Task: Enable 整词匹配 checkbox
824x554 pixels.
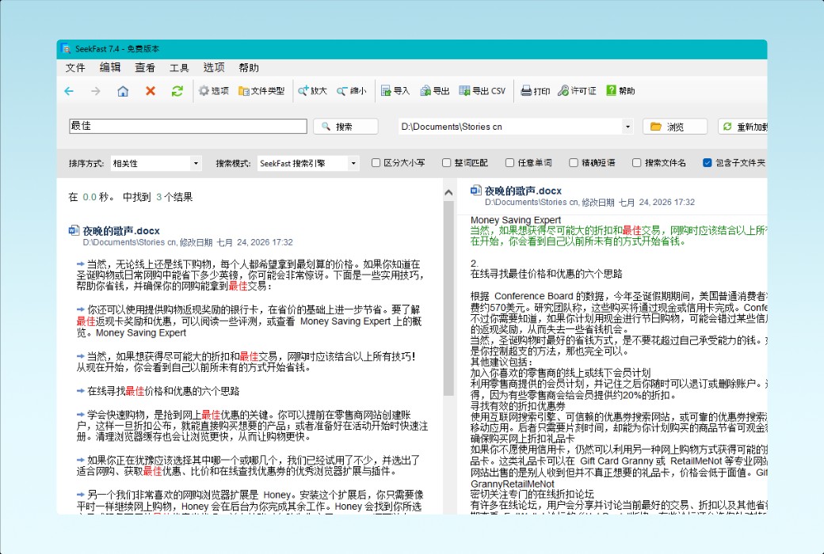Action: coord(446,163)
